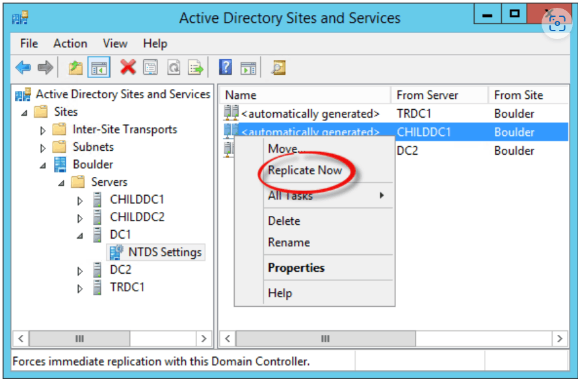The height and width of the screenshot is (381, 578).
Task: Collapse the DC1 server node
Action: point(80,236)
